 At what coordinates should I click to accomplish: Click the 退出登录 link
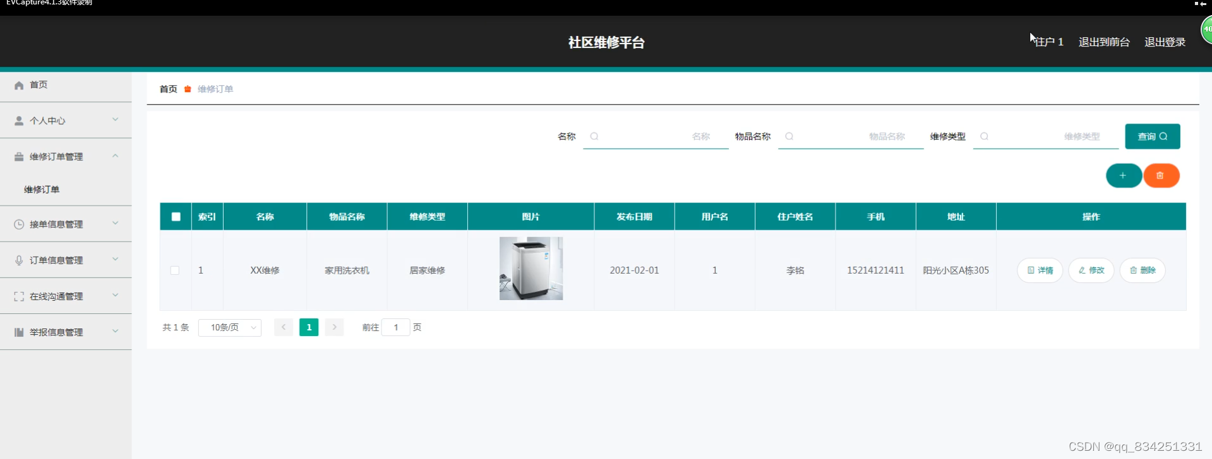coord(1165,42)
